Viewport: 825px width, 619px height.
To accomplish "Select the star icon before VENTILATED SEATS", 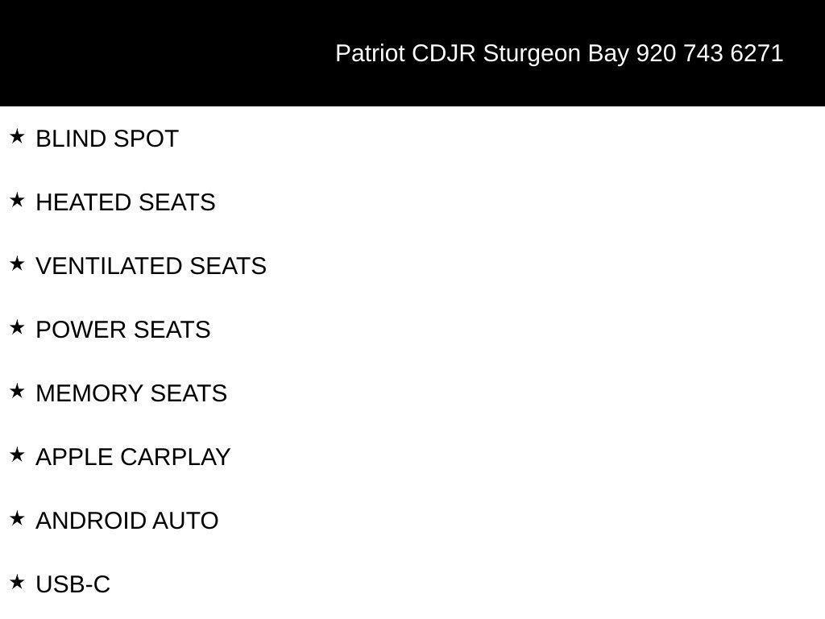I will click(x=17, y=264).
